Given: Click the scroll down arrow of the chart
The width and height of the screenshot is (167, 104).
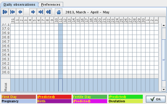Looking at the screenshot, I should tap(164, 89).
